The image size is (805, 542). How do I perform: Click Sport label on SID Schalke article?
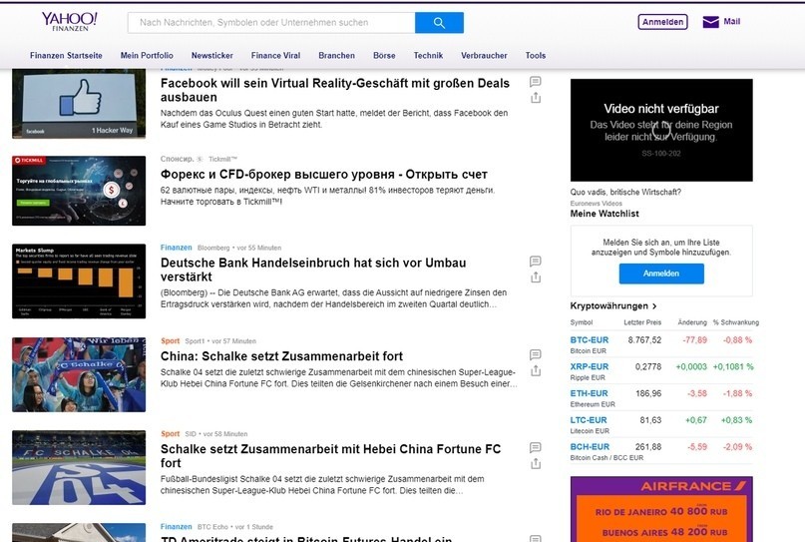170,434
